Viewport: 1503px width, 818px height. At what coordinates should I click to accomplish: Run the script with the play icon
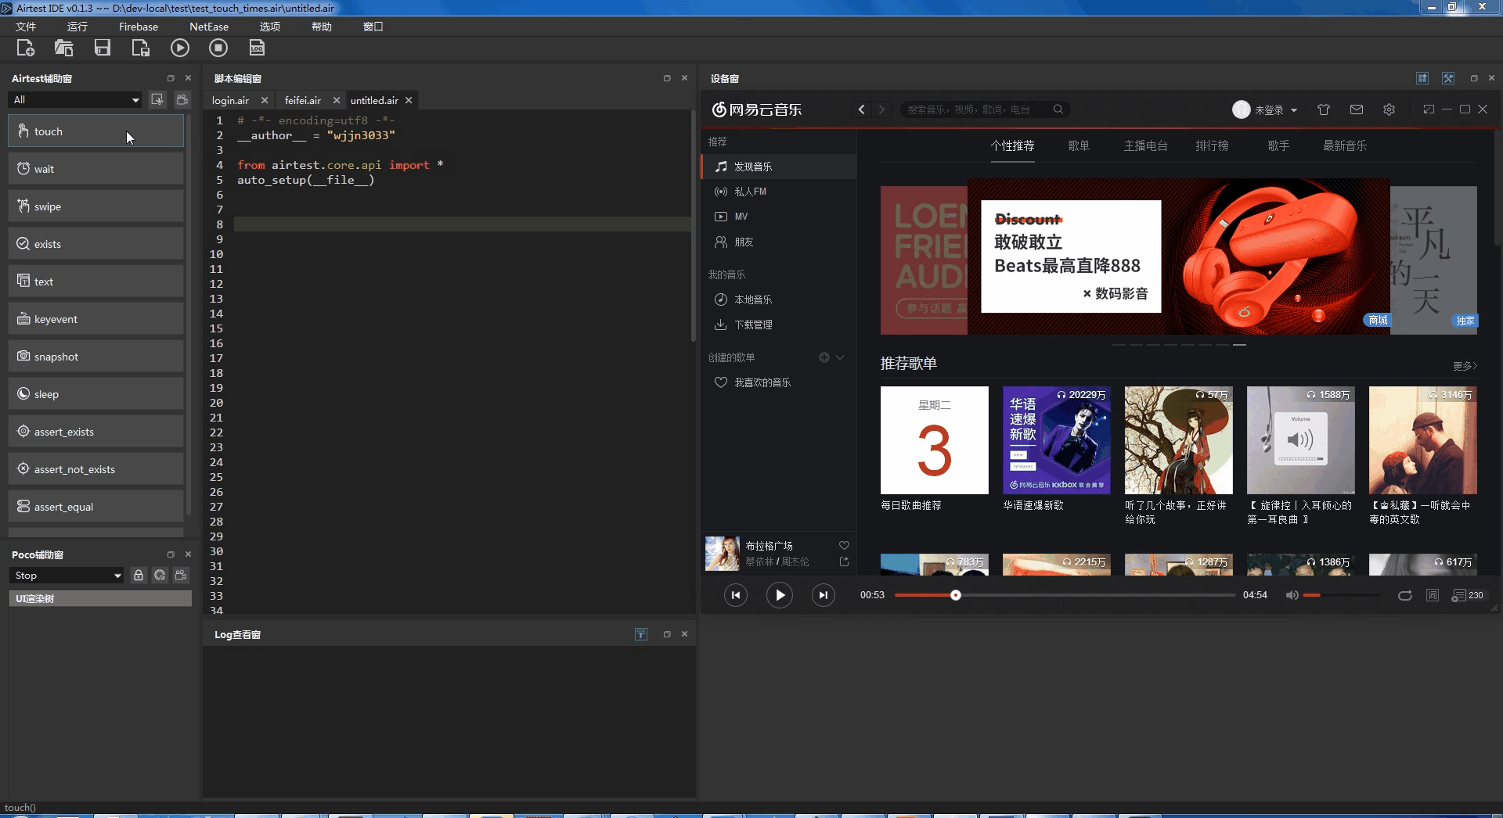(180, 48)
